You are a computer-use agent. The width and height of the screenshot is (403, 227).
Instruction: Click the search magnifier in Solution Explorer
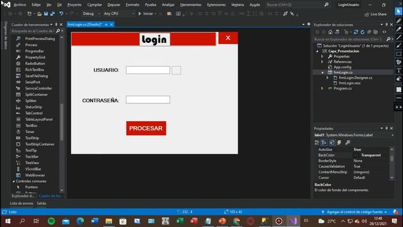pos(389,39)
